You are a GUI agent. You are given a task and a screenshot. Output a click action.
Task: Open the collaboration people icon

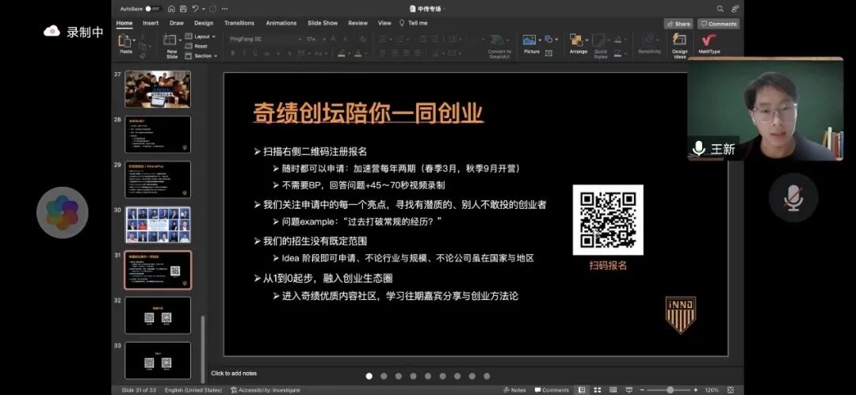click(735, 9)
